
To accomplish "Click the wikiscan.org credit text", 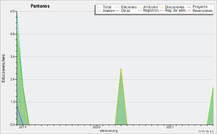I will pyautogui.click(x=109, y=131).
